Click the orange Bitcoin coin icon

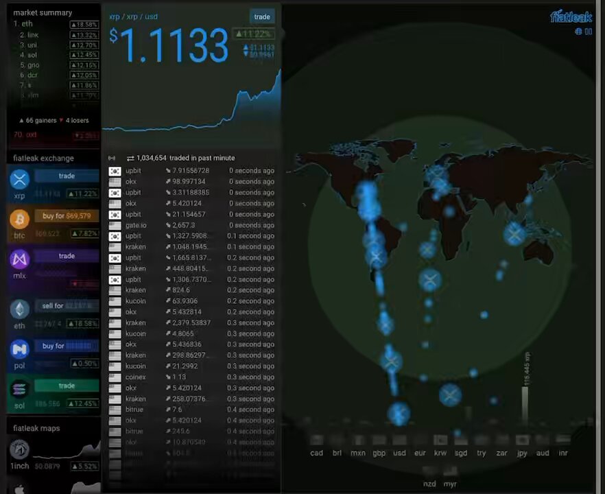[19, 220]
